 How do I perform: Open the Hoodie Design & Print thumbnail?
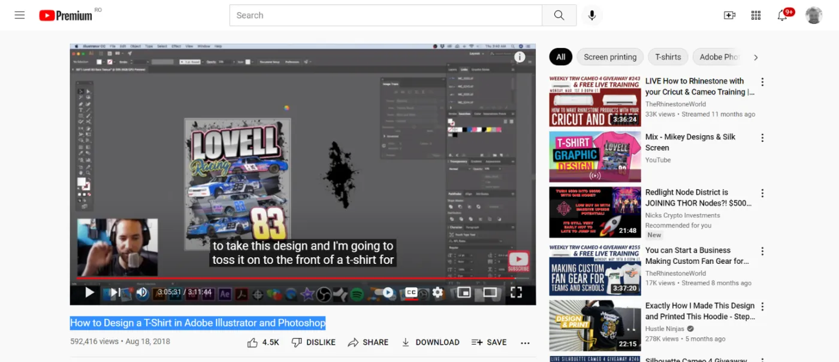[x=595, y=326]
